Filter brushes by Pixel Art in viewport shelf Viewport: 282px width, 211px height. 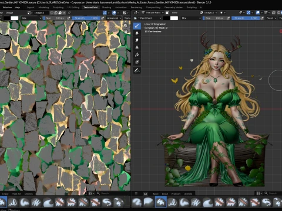(x=176, y=194)
